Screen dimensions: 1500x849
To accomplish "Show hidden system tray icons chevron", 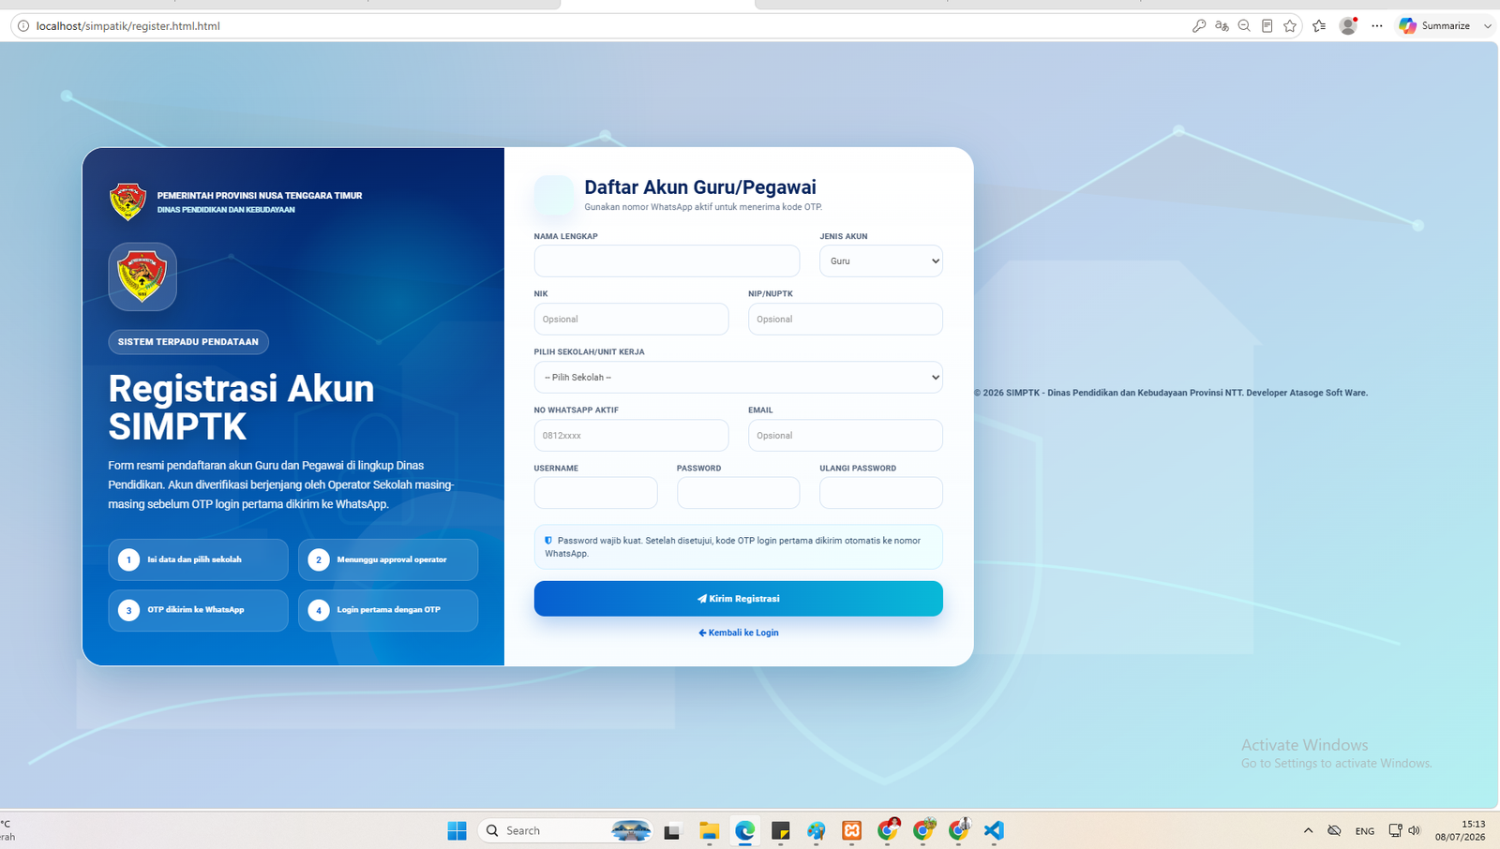I will tap(1308, 830).
